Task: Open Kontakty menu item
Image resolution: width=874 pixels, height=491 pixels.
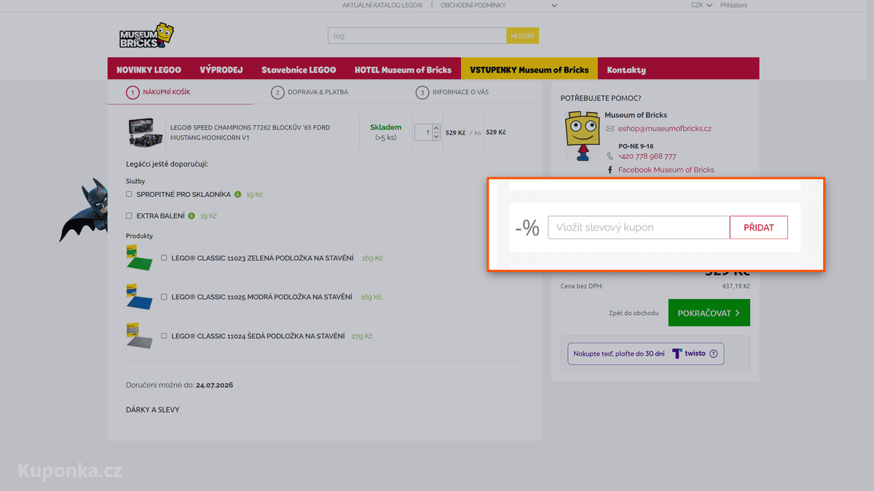Action: coord(626,70)
